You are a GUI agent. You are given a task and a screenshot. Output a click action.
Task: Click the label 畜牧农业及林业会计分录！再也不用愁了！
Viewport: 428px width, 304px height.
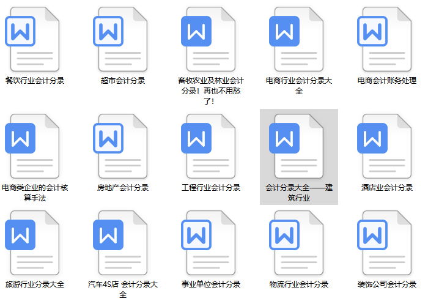point(211,91)
